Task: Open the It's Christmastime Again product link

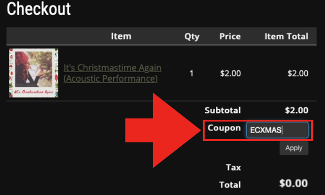Action: [x=112, y=73]
